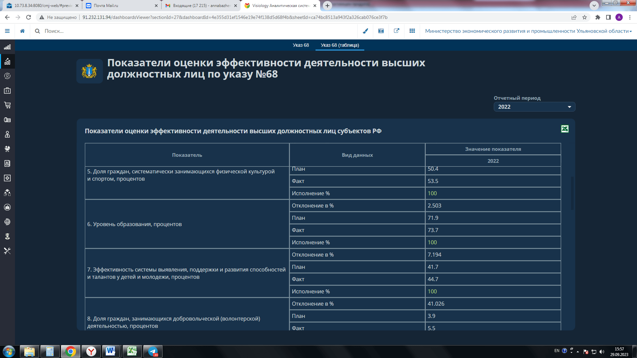
Task: Expand the Министерство экономического развития dropdown
Action: tap(529, 31)
